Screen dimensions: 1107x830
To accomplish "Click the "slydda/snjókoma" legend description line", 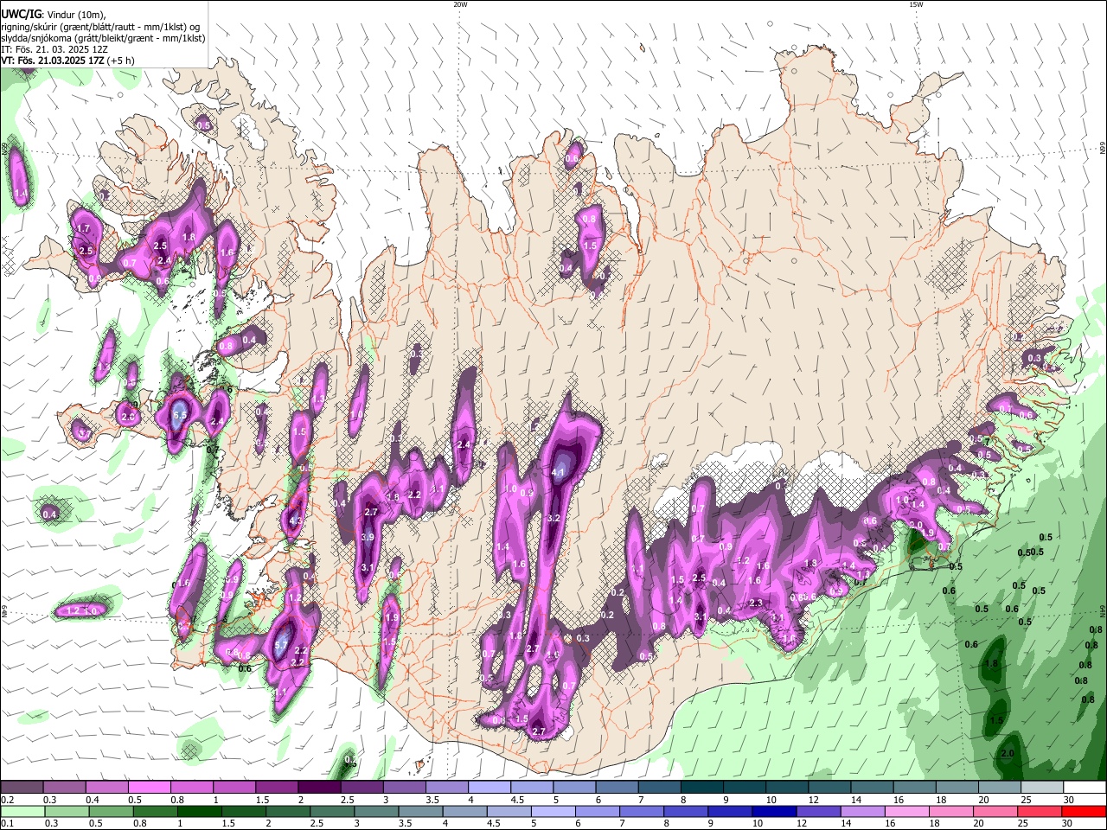I will tap(104, 38).
